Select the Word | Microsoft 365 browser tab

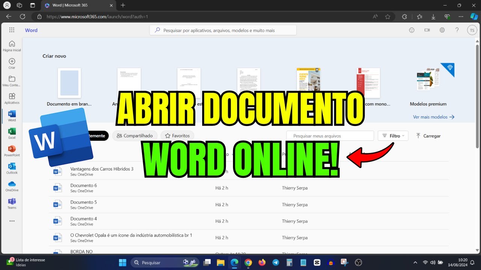pos(80,5)
